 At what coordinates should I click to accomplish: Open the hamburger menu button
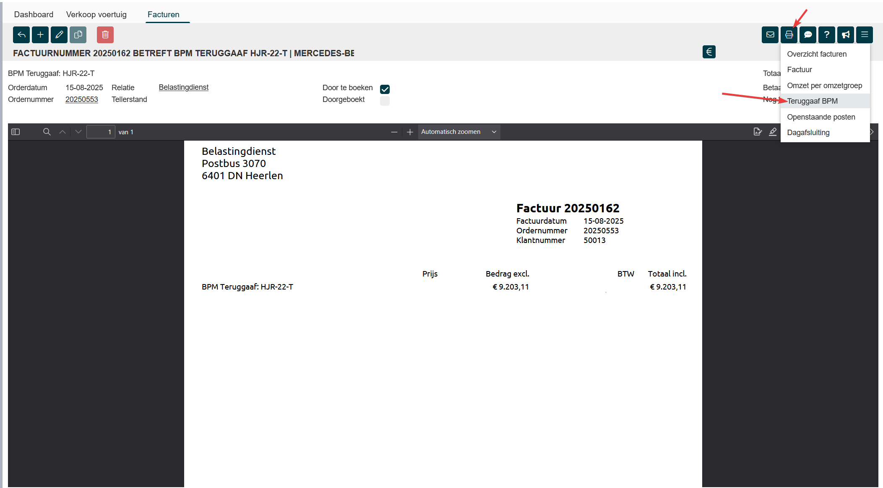pos(865,35)
